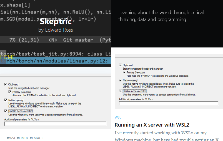Click the VcXsrv parameters field in the smaller thumbnail

point(169,103)
